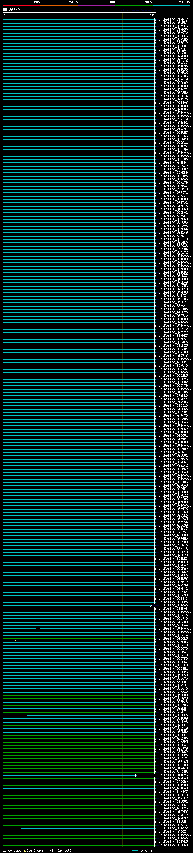Select the query label AU186842
This screenshot has width=193, height=853.
point(11,10)
